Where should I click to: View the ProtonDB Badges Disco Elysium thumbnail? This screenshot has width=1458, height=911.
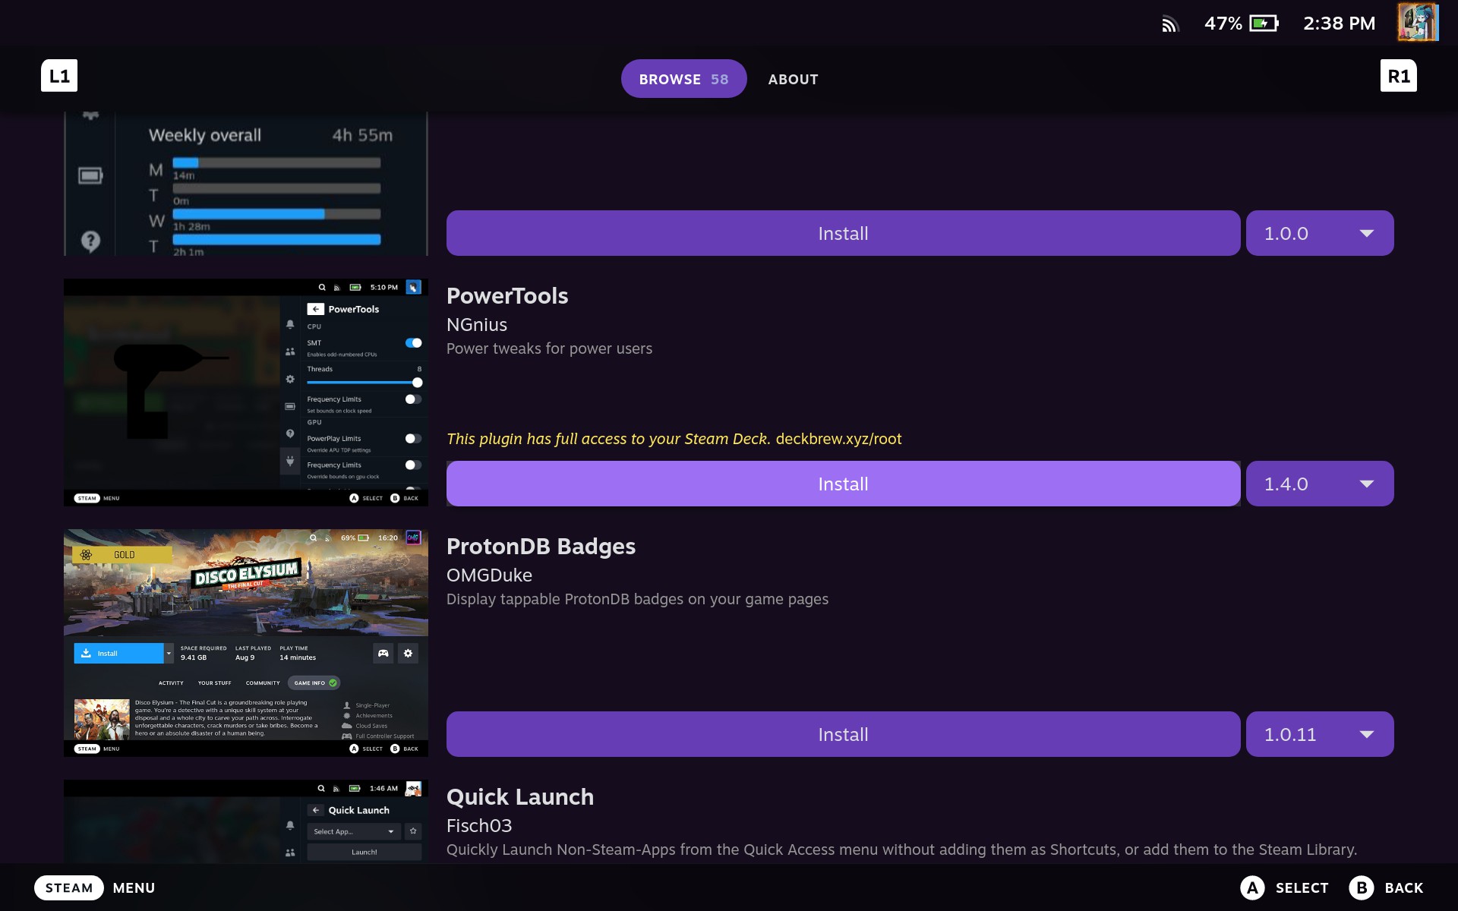(246, 643)
